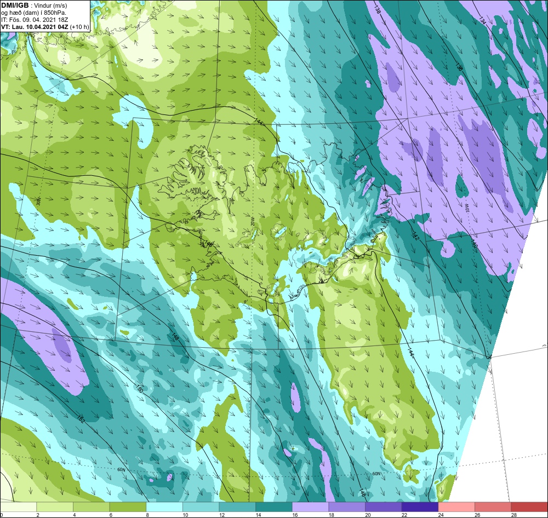Select the 'IT: Fös. 09. 04. 2021 18Z' line

(x=35, y=20)
